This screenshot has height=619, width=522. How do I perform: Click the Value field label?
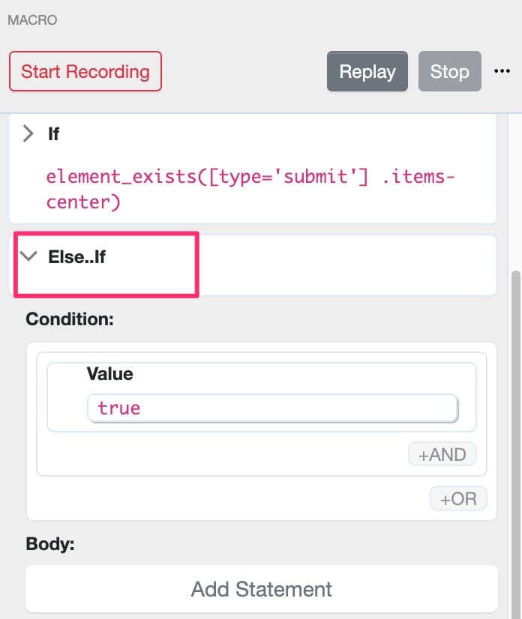[x=111, y=374]
